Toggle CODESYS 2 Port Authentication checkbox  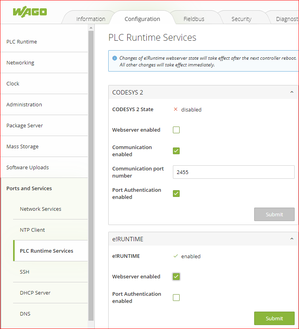pyautogui.click(x=176, y=193)
